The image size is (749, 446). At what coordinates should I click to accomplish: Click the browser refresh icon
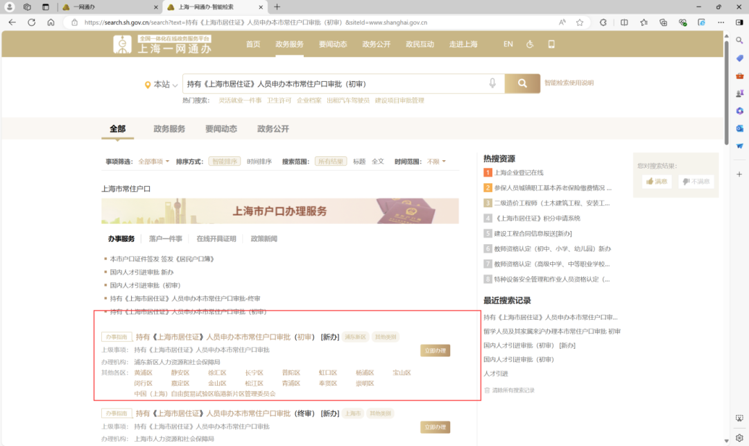pyautogui.click(x=31, y=22)
